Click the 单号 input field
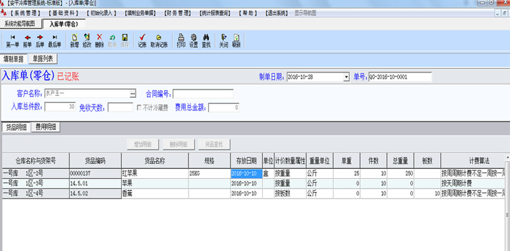The width and height of the screenshot is (510, 251). click(400, 77)
